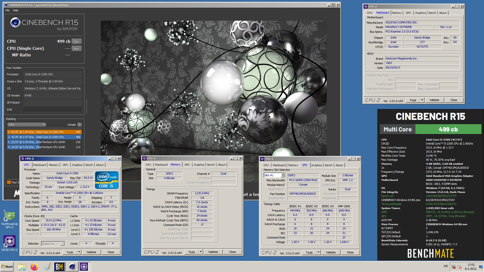Select ranking entry with score 499
Image resolution: width=484 pixels, height=272 pixels.
[x=44, y=132]
